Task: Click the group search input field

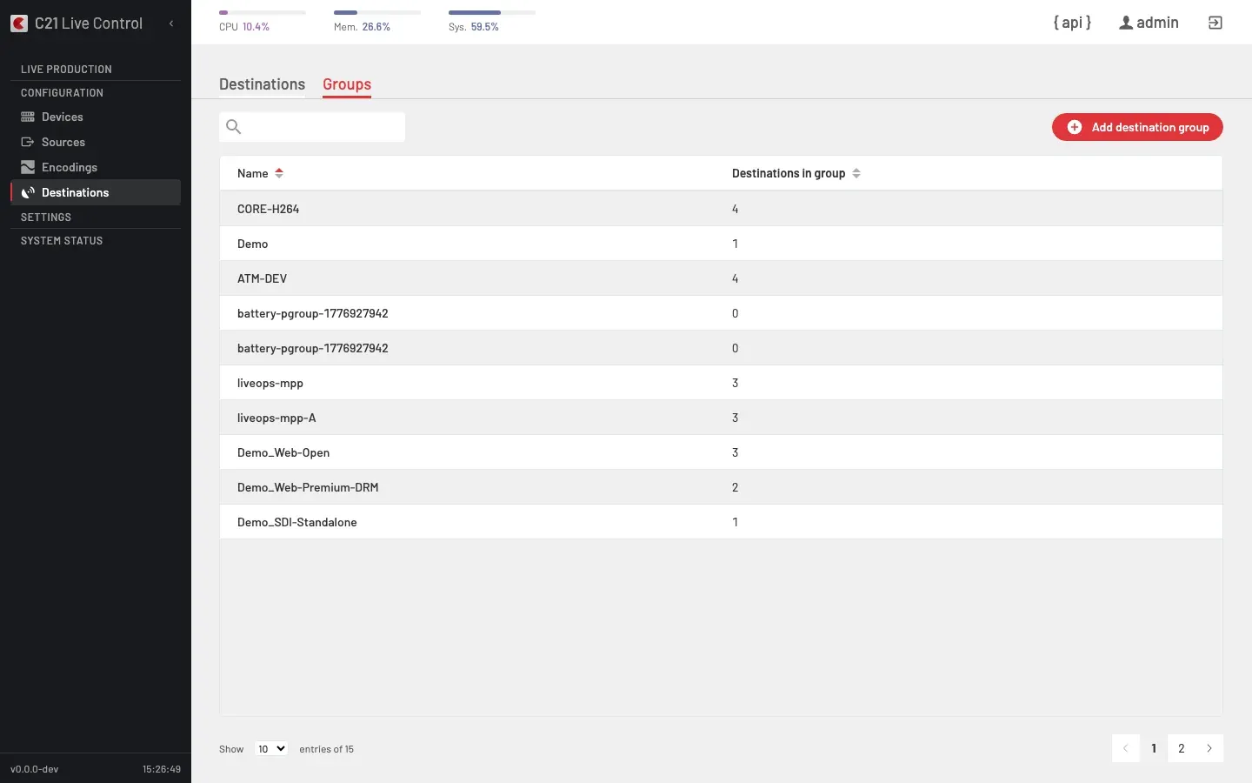Action: 312,127
